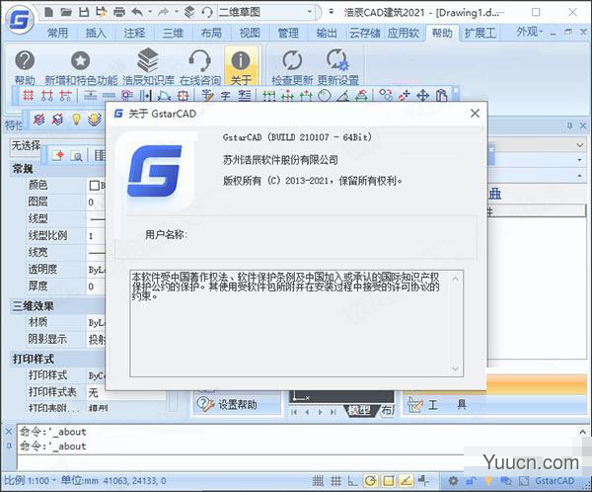Run 检查更新 check updates icon
The image size is (592, 492).
coord(292,60)
